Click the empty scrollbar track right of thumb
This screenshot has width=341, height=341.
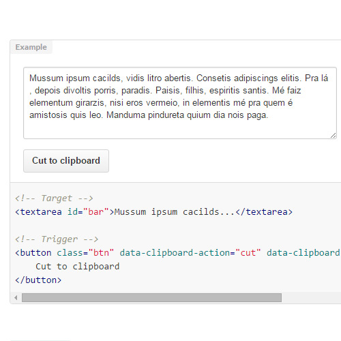click(x=311, y=297)
